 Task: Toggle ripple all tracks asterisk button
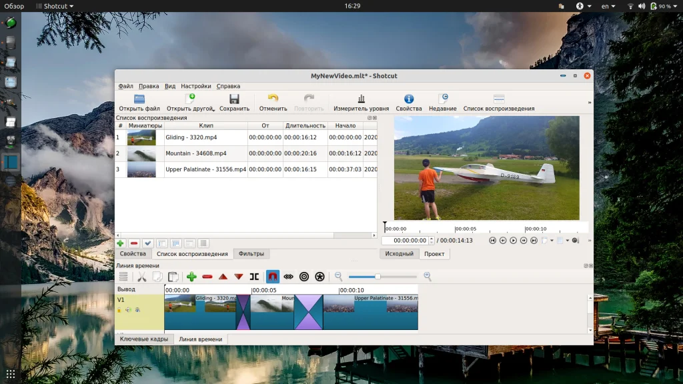pos(319,277)
